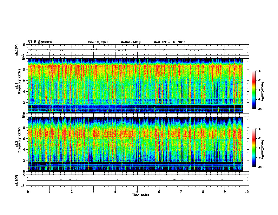Click time axis tick label "1"
Viewport: 278px width, 215px height.
click(49, 192)
